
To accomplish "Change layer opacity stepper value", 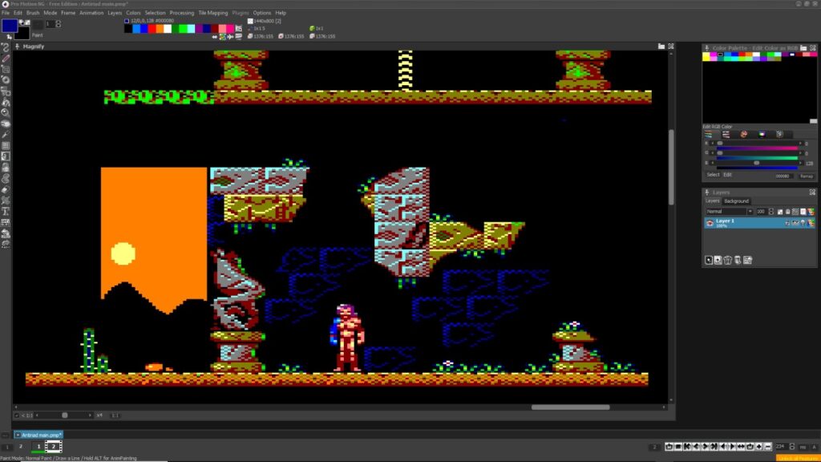I will pyautogui.click(x=770, y=212).
